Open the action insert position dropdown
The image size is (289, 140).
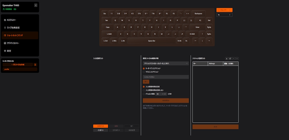point(166,64)
